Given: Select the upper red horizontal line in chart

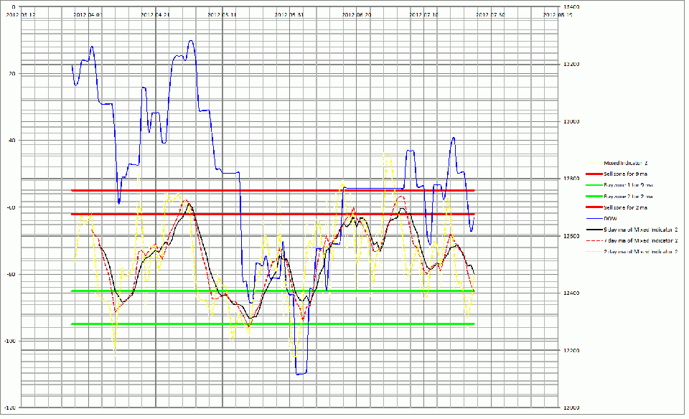Looking at the screenshot, I should click(x=273, y=190).
